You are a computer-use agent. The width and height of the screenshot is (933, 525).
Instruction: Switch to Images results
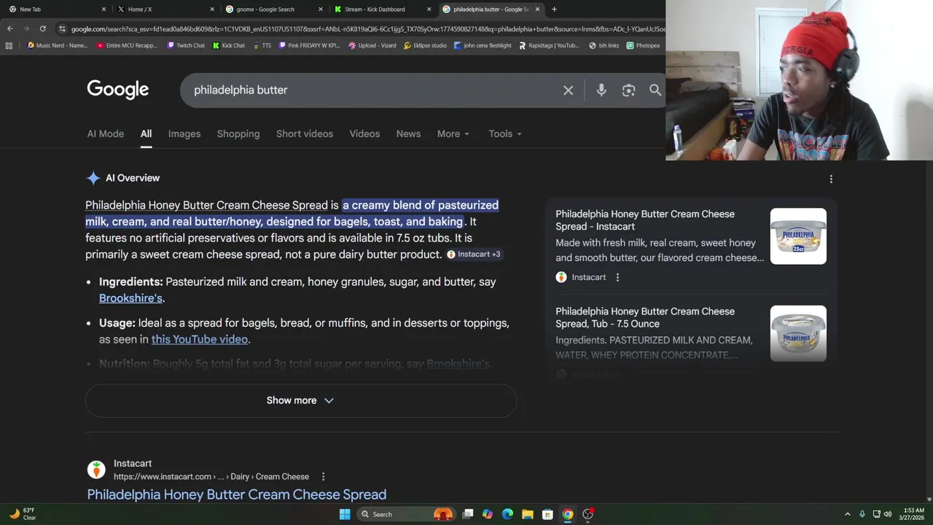[184, 134]
